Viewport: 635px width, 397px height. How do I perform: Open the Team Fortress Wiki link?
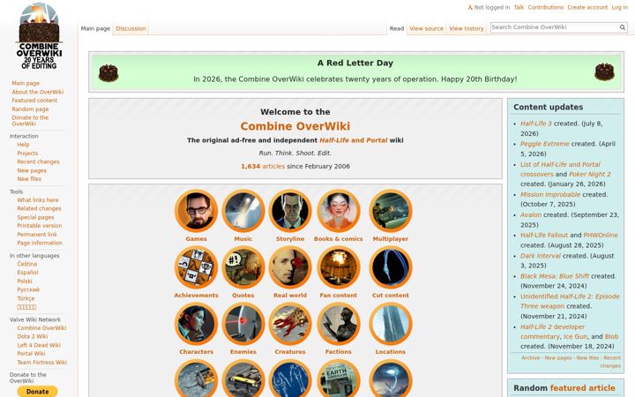(x=41, y=363)
